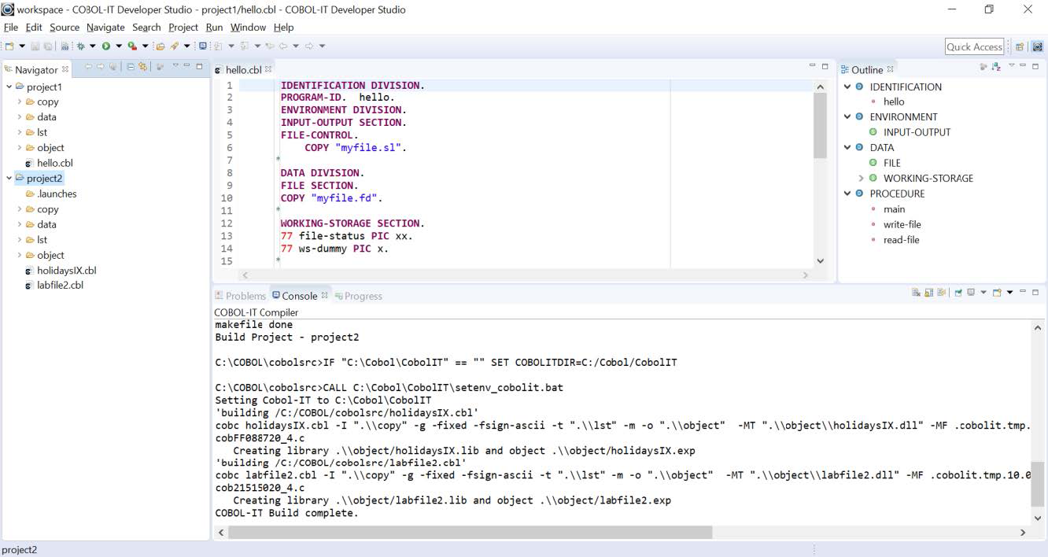Toggle Word Wrap in Console toolbar
Viewport: 1048px width, 557px height.
click(x=941, y=293)
